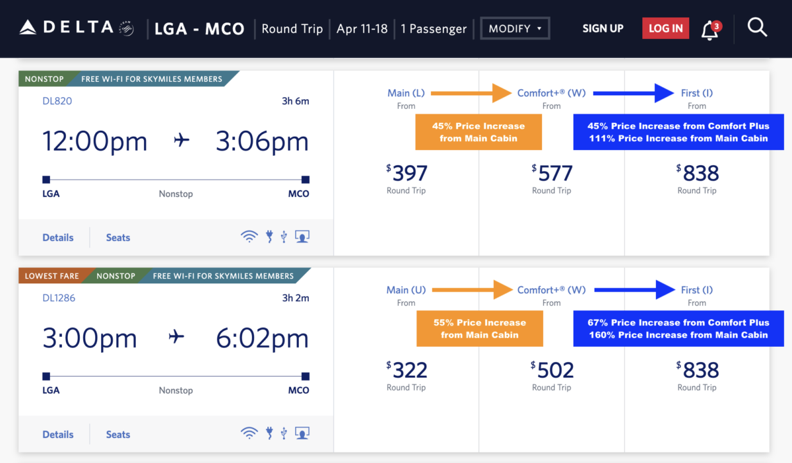
Task: Expand Details for flight DL1286
Action: [57, 434]
